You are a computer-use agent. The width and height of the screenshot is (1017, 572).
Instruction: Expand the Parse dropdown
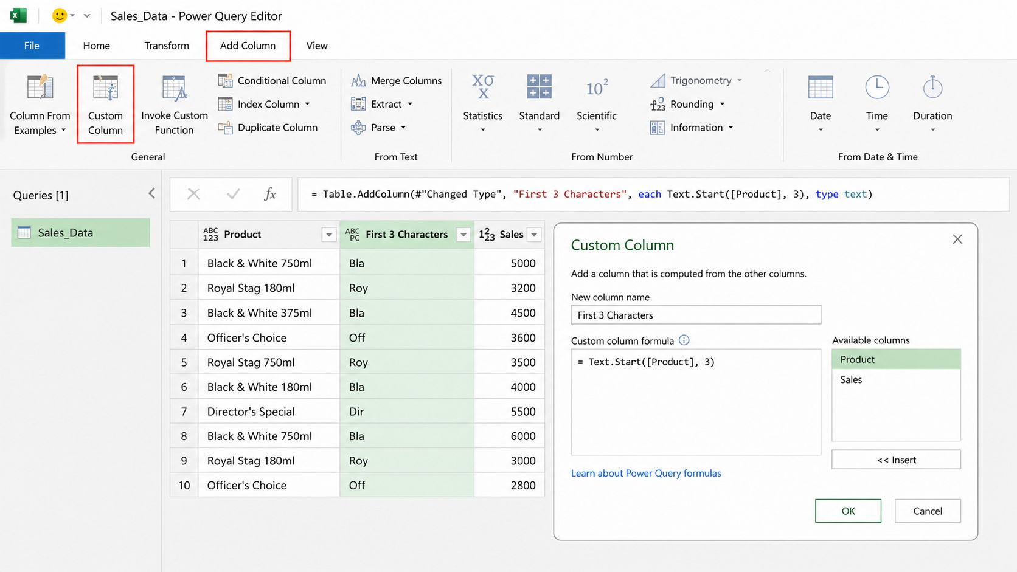(x=403, y=128)
